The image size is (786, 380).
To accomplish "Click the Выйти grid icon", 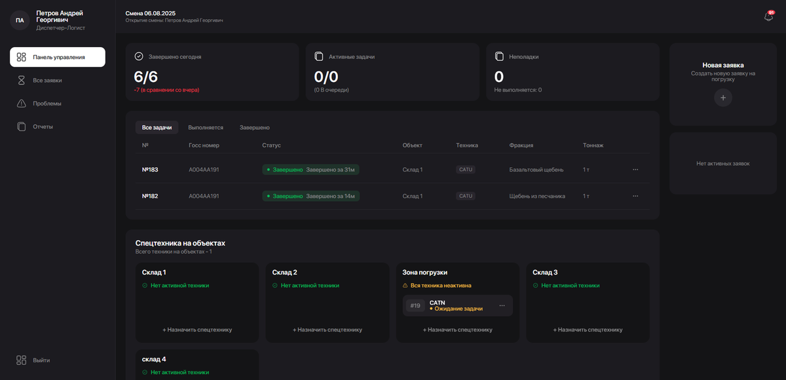I will click(x=21, y=360).
